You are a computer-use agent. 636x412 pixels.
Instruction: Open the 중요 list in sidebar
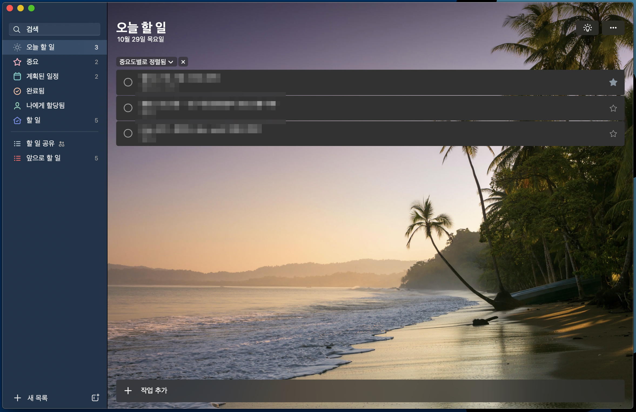32,62
